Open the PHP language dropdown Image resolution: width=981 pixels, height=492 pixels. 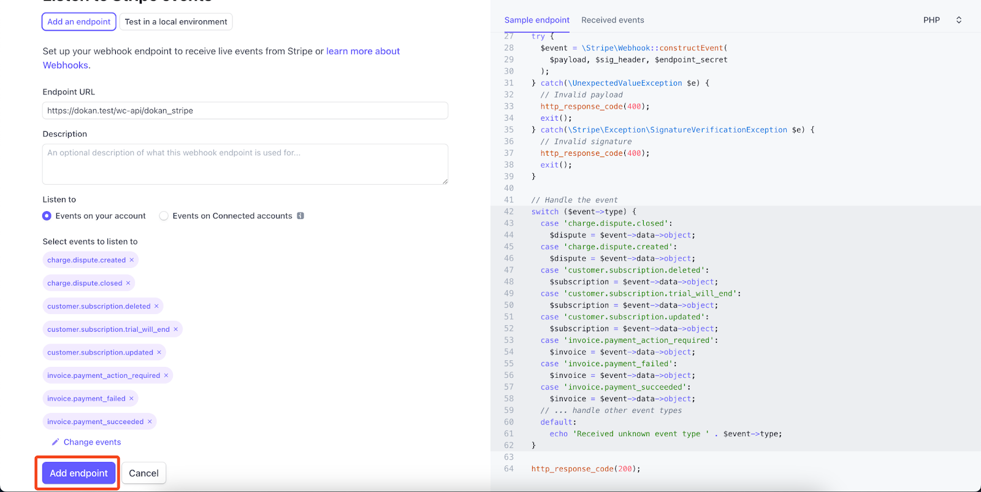pos(942,20)
